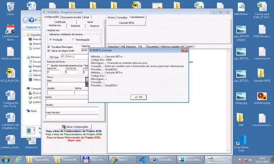Open Calculo para ICMS_ST spreadsheet icon
Viewport: 274px width, 164px height.
(x=262, y=11)
